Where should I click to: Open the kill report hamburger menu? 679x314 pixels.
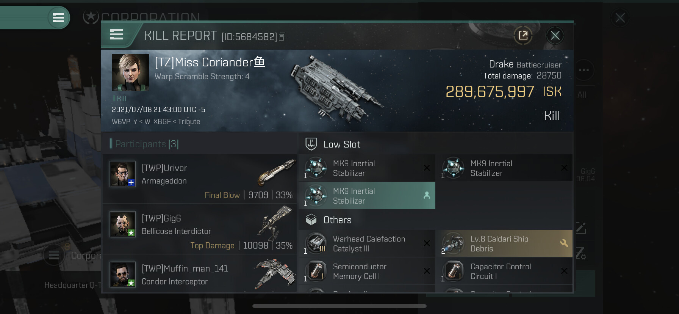point(117,35)
